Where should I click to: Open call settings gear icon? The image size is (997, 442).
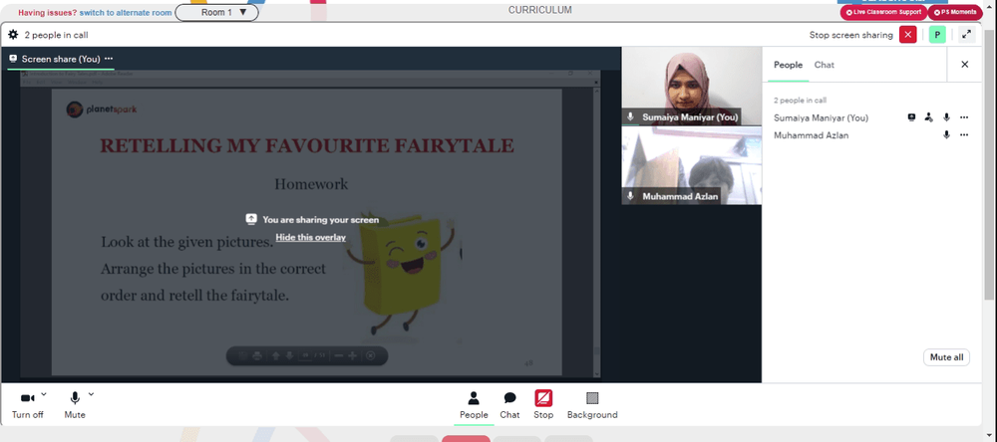tap(13, 35)
